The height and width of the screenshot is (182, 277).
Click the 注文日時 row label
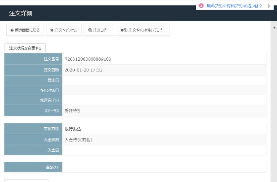pos(51,70)
